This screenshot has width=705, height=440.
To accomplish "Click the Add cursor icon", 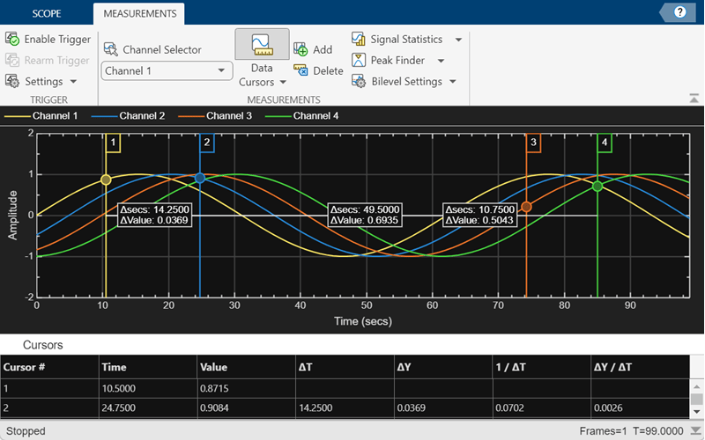I will tap(301, 49).
